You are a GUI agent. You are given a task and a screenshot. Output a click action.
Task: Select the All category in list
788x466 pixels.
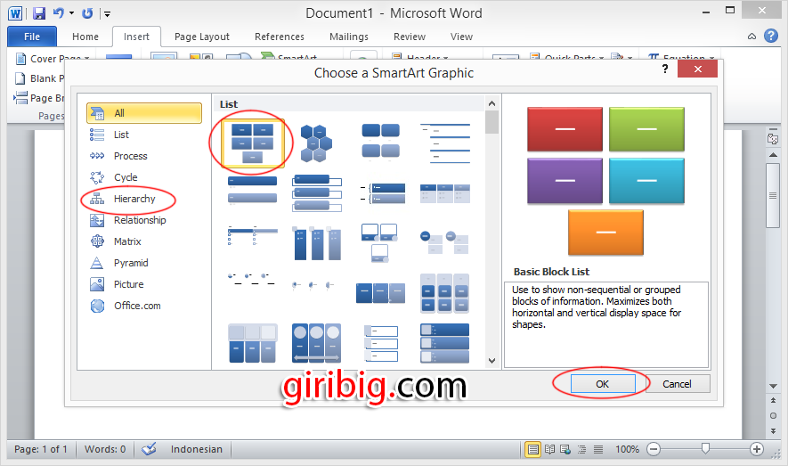(x=144, y=113)
